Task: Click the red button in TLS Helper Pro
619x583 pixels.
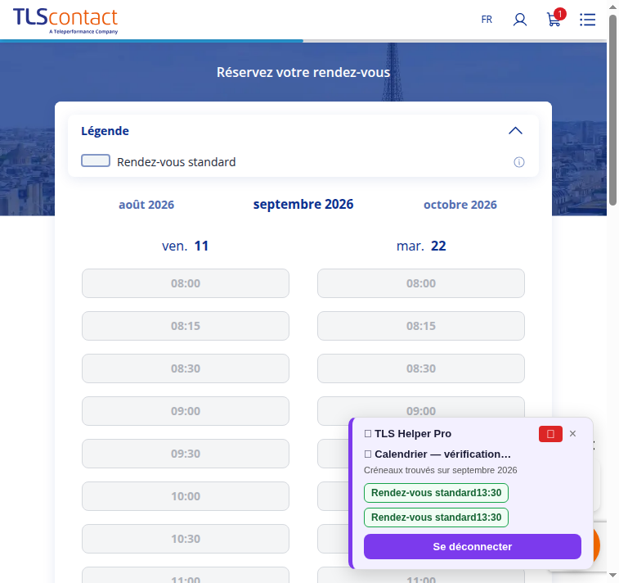Action: (550, 434)
